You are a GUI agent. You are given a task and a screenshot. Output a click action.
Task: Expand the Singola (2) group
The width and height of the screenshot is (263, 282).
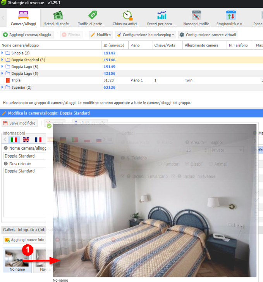2,53
